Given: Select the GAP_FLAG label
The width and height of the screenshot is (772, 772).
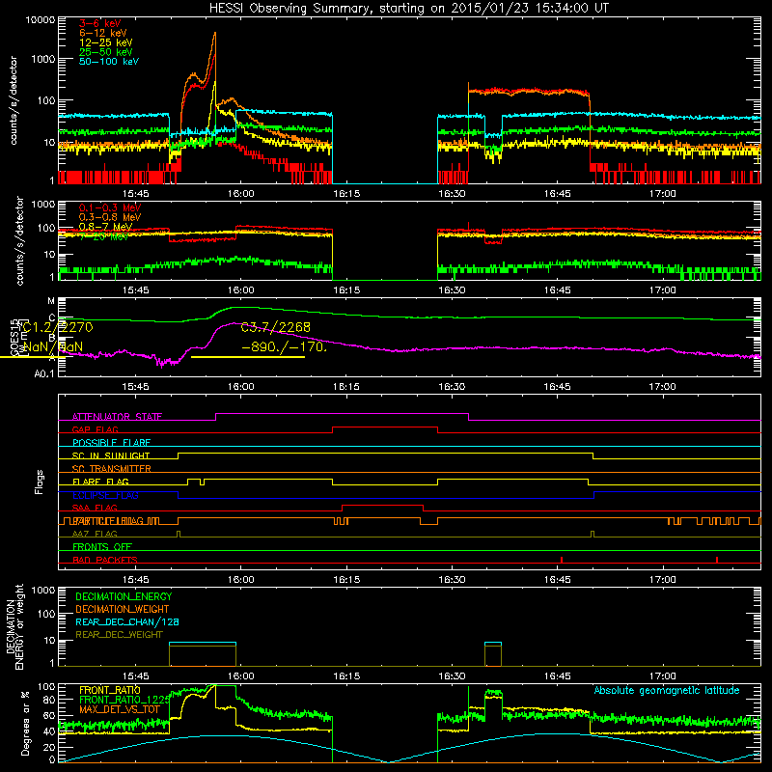Looking at the screenshot, I should pyautogui.click(x=95, y=429).
